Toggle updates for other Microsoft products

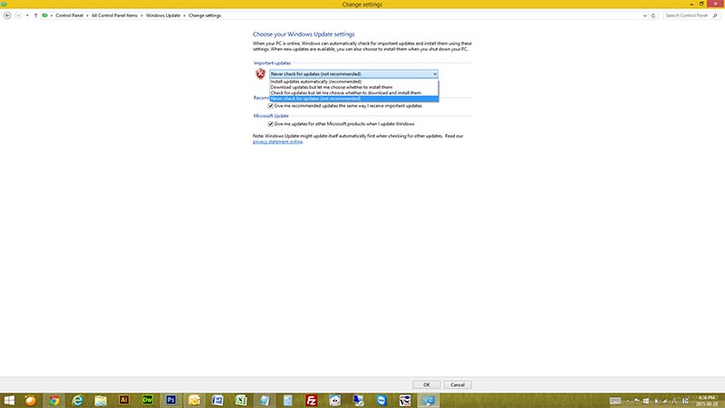[x=270, y=124]
